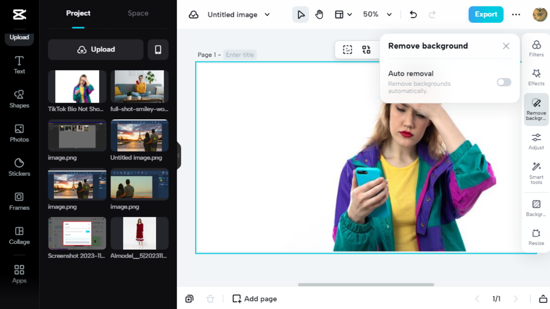550x309 pixels.
Task: Open the Effects panel
Action: pyautogui.click(x=536, y=77)
